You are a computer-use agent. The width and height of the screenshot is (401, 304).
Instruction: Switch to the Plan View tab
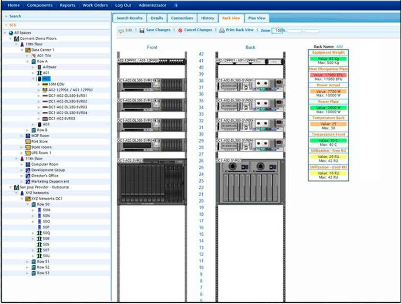pyautogui.click(x=257, y=18)
